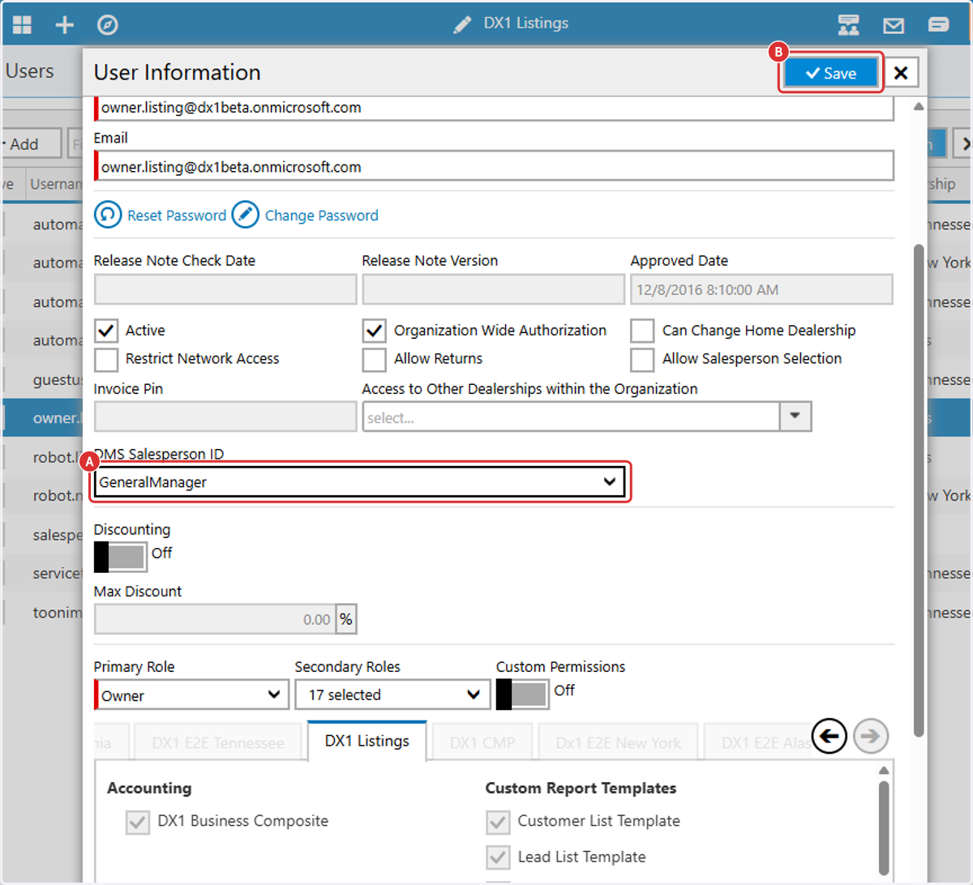Screen dimensions: 973x885
Task: Select the service row in Users list
Action: (x=42, y=574)
